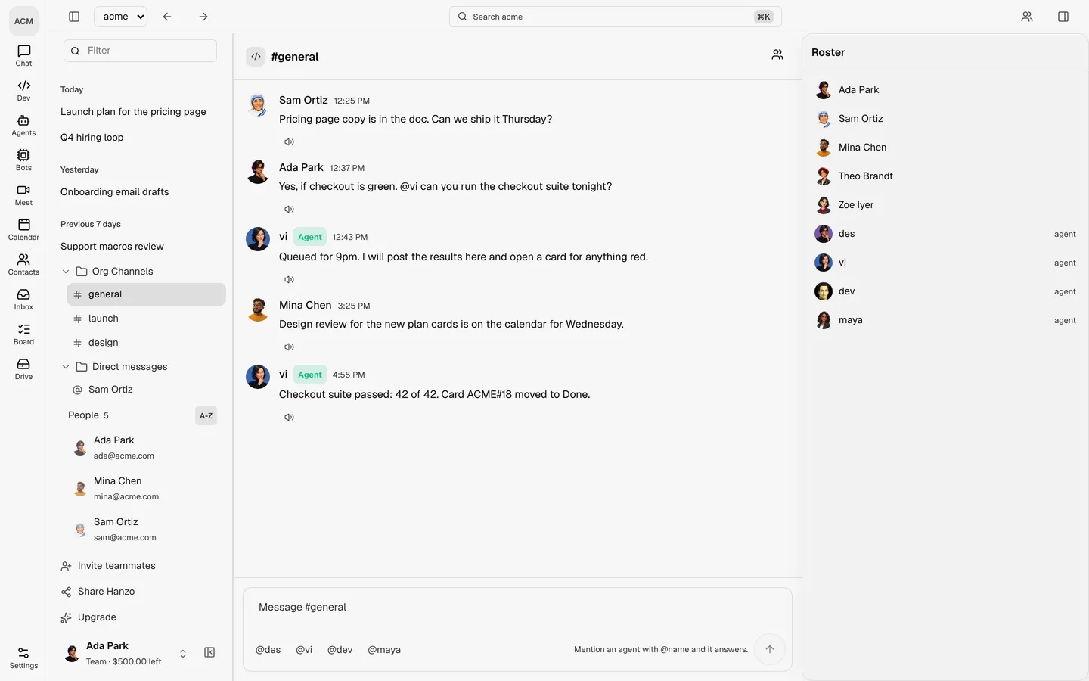Open the Meet section
This screenshot has width=1089, height=681.
tap(23, 194)
